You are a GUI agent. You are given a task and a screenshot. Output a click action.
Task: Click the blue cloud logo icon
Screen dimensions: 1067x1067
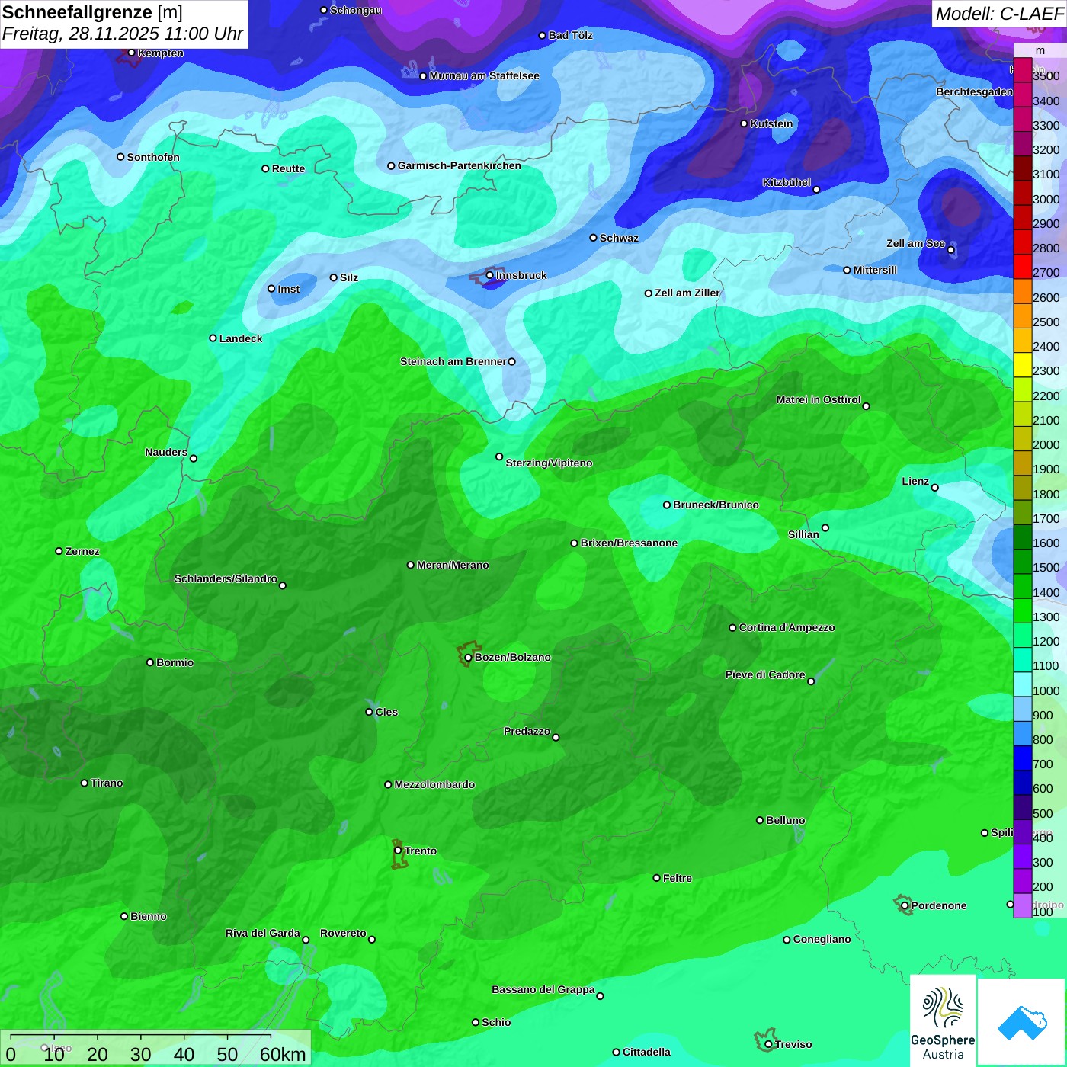coord(1021,1022)
